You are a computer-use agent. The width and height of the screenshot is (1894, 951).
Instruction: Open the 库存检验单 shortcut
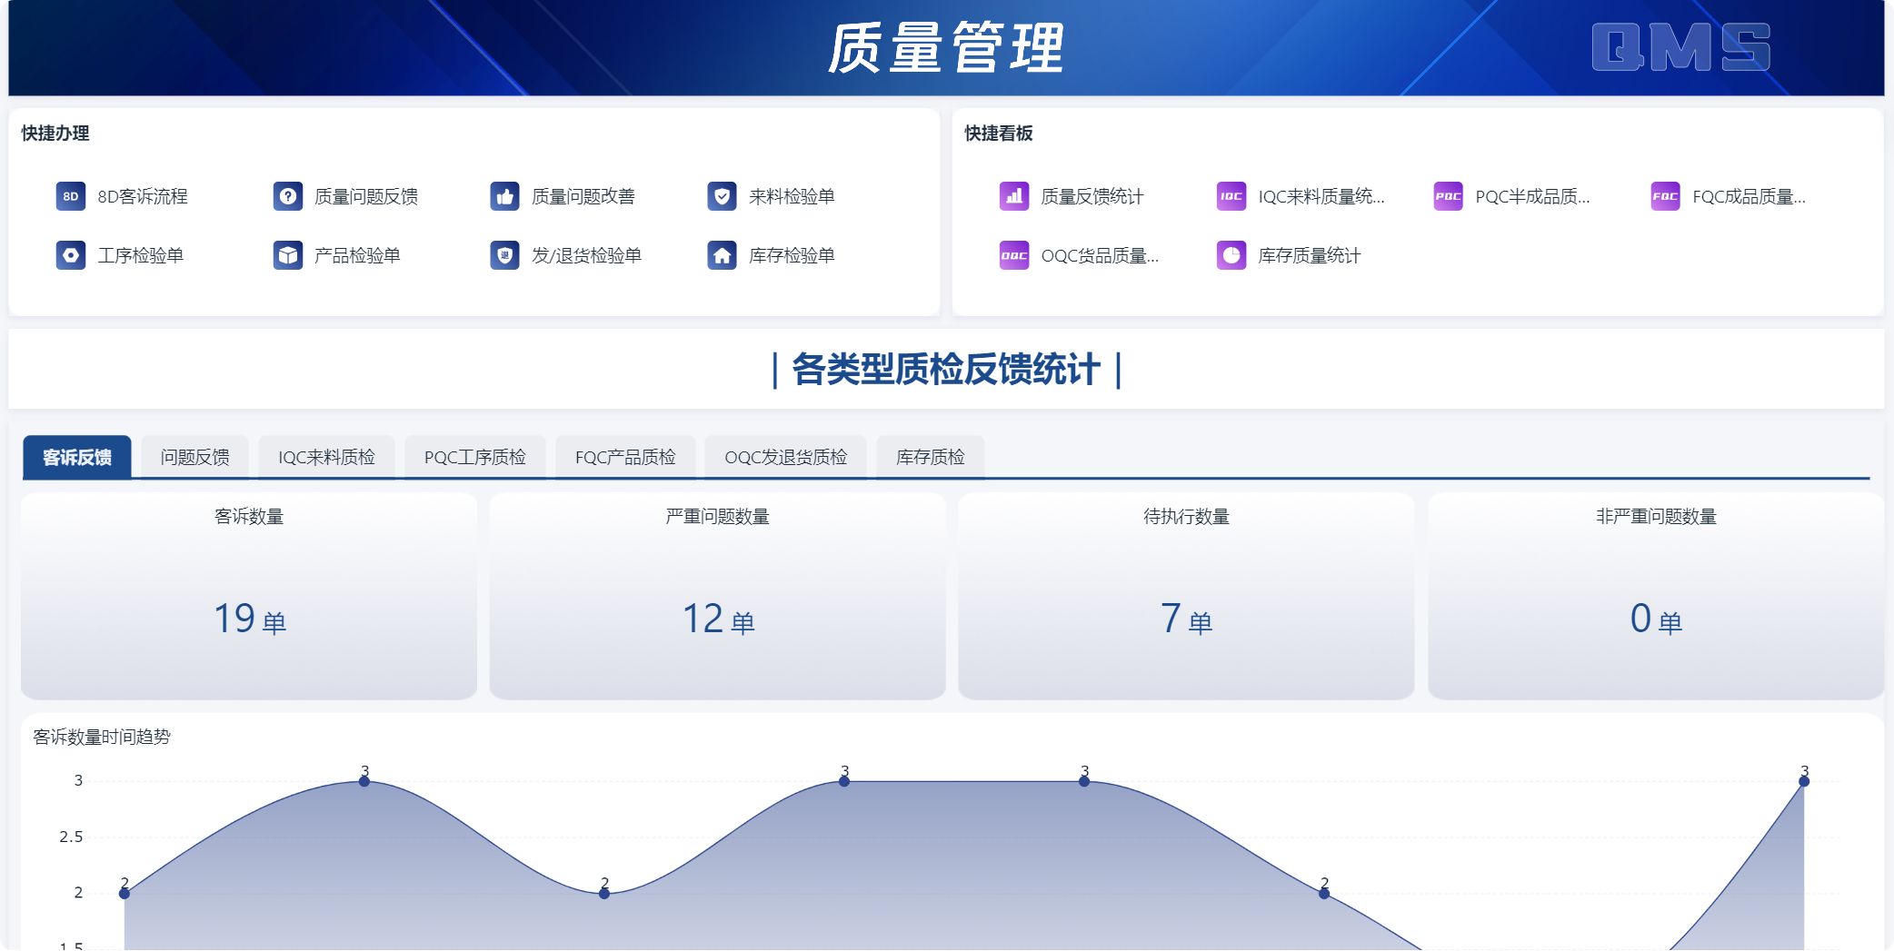pyautogui.click(x=792, y=255)
